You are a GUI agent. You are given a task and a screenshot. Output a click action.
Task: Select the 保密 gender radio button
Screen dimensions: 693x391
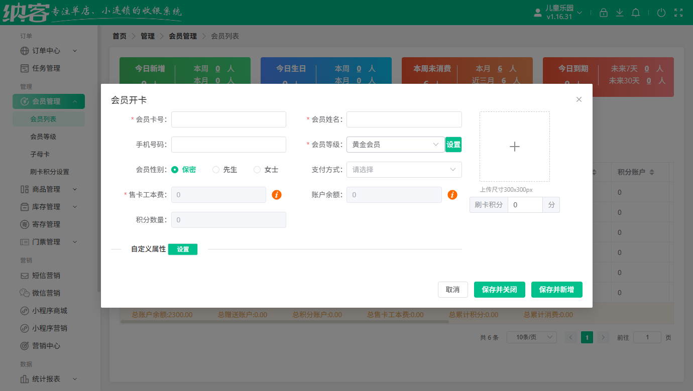[x=175, y=170]
